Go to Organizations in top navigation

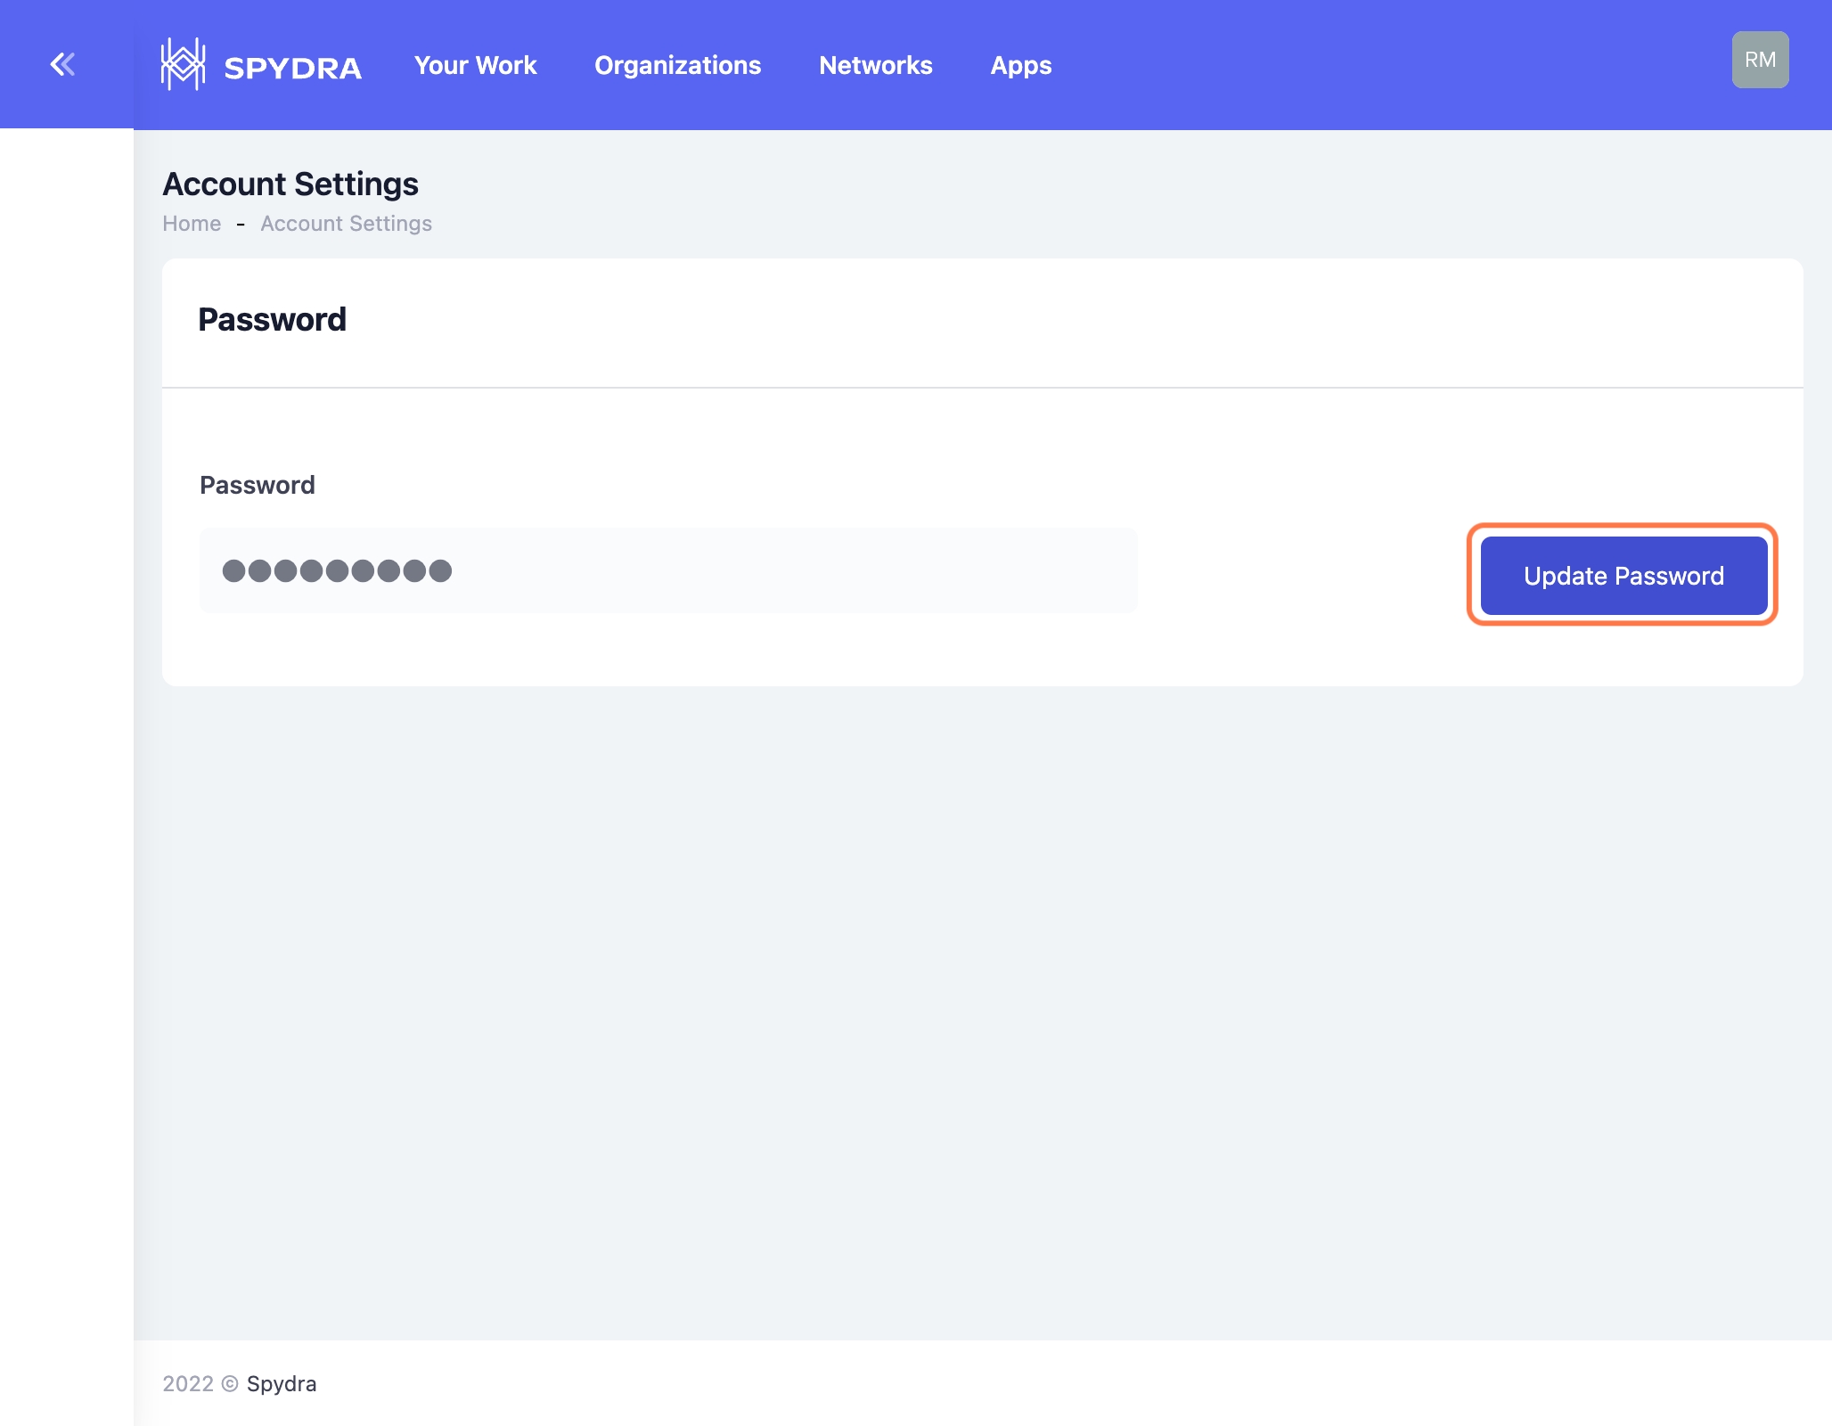[x=677, y=65]
